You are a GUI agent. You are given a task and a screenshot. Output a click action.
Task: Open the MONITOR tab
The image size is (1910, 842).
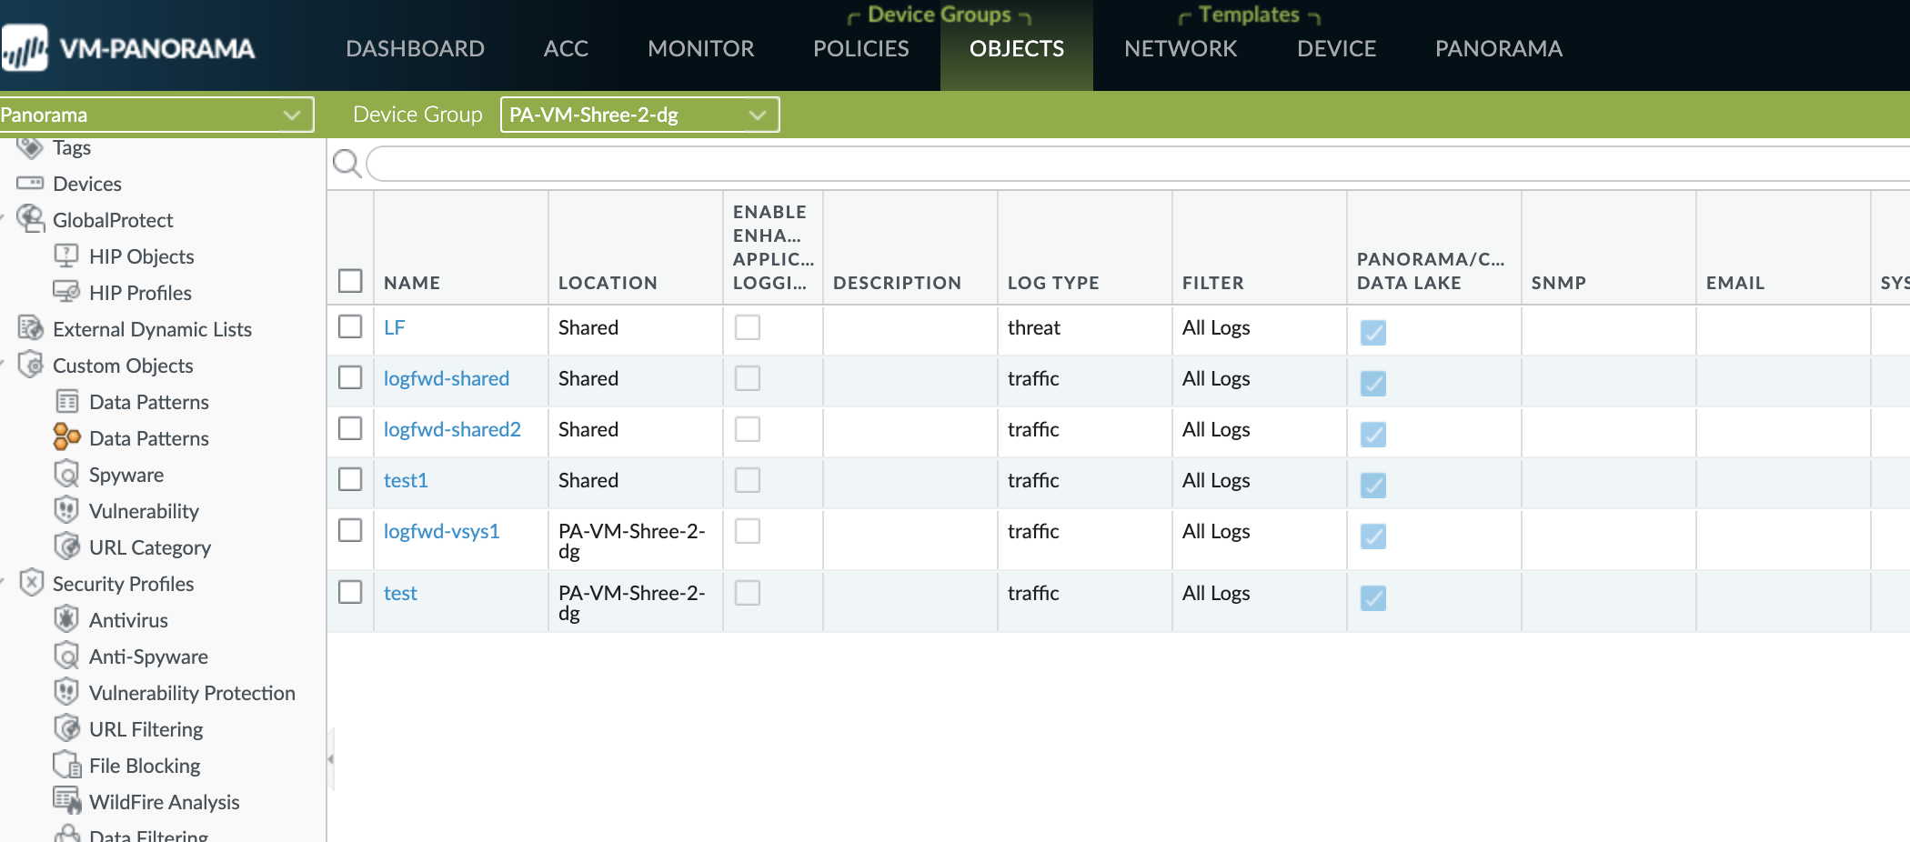tap(700, 48)
